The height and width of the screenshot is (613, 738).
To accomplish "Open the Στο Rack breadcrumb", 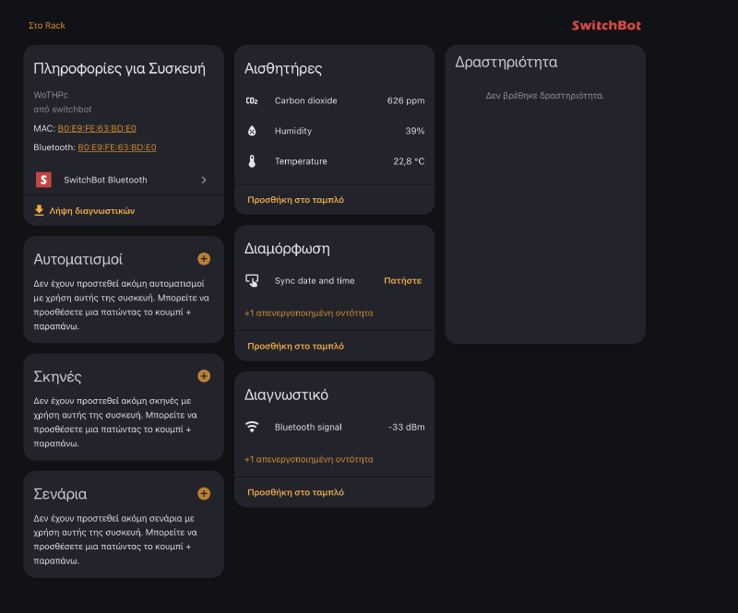I will (x=47, y=25).
